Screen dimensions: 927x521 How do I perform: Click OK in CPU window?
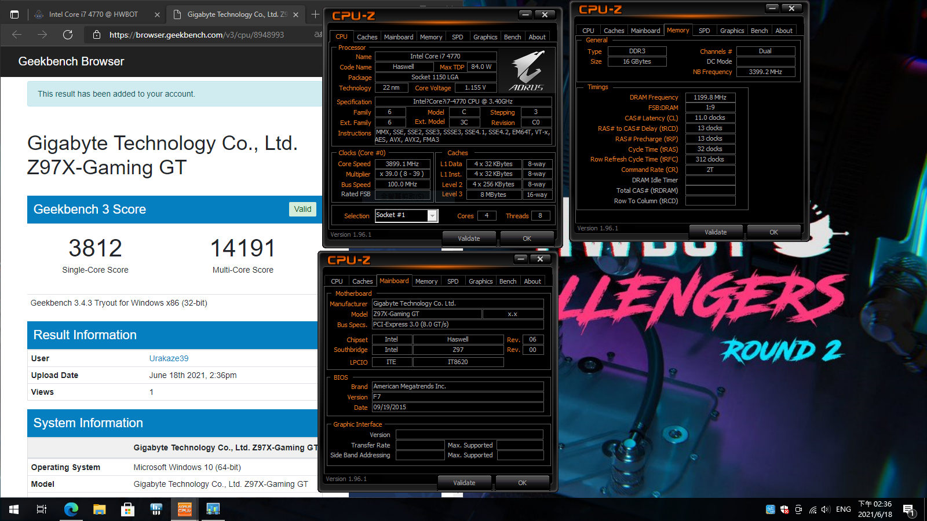coord(527,239)
